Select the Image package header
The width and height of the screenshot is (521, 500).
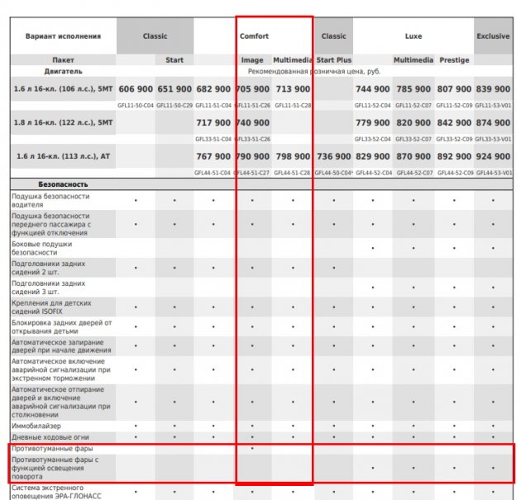click(x=252, y=60)
